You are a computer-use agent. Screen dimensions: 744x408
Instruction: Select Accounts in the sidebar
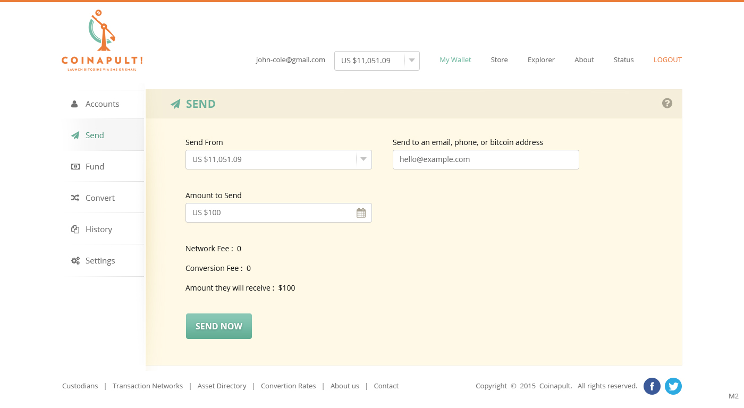coord(103,104)
